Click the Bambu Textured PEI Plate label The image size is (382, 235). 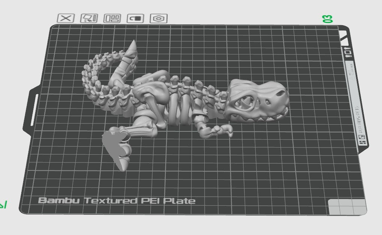[x=117, y=201]
